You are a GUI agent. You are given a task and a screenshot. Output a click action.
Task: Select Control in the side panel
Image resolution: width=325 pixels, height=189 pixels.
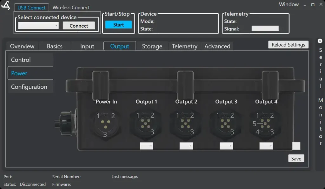[x=21, y=60]
